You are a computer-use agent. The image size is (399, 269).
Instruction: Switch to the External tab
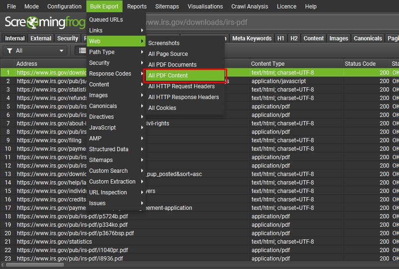tap(41, 38)
